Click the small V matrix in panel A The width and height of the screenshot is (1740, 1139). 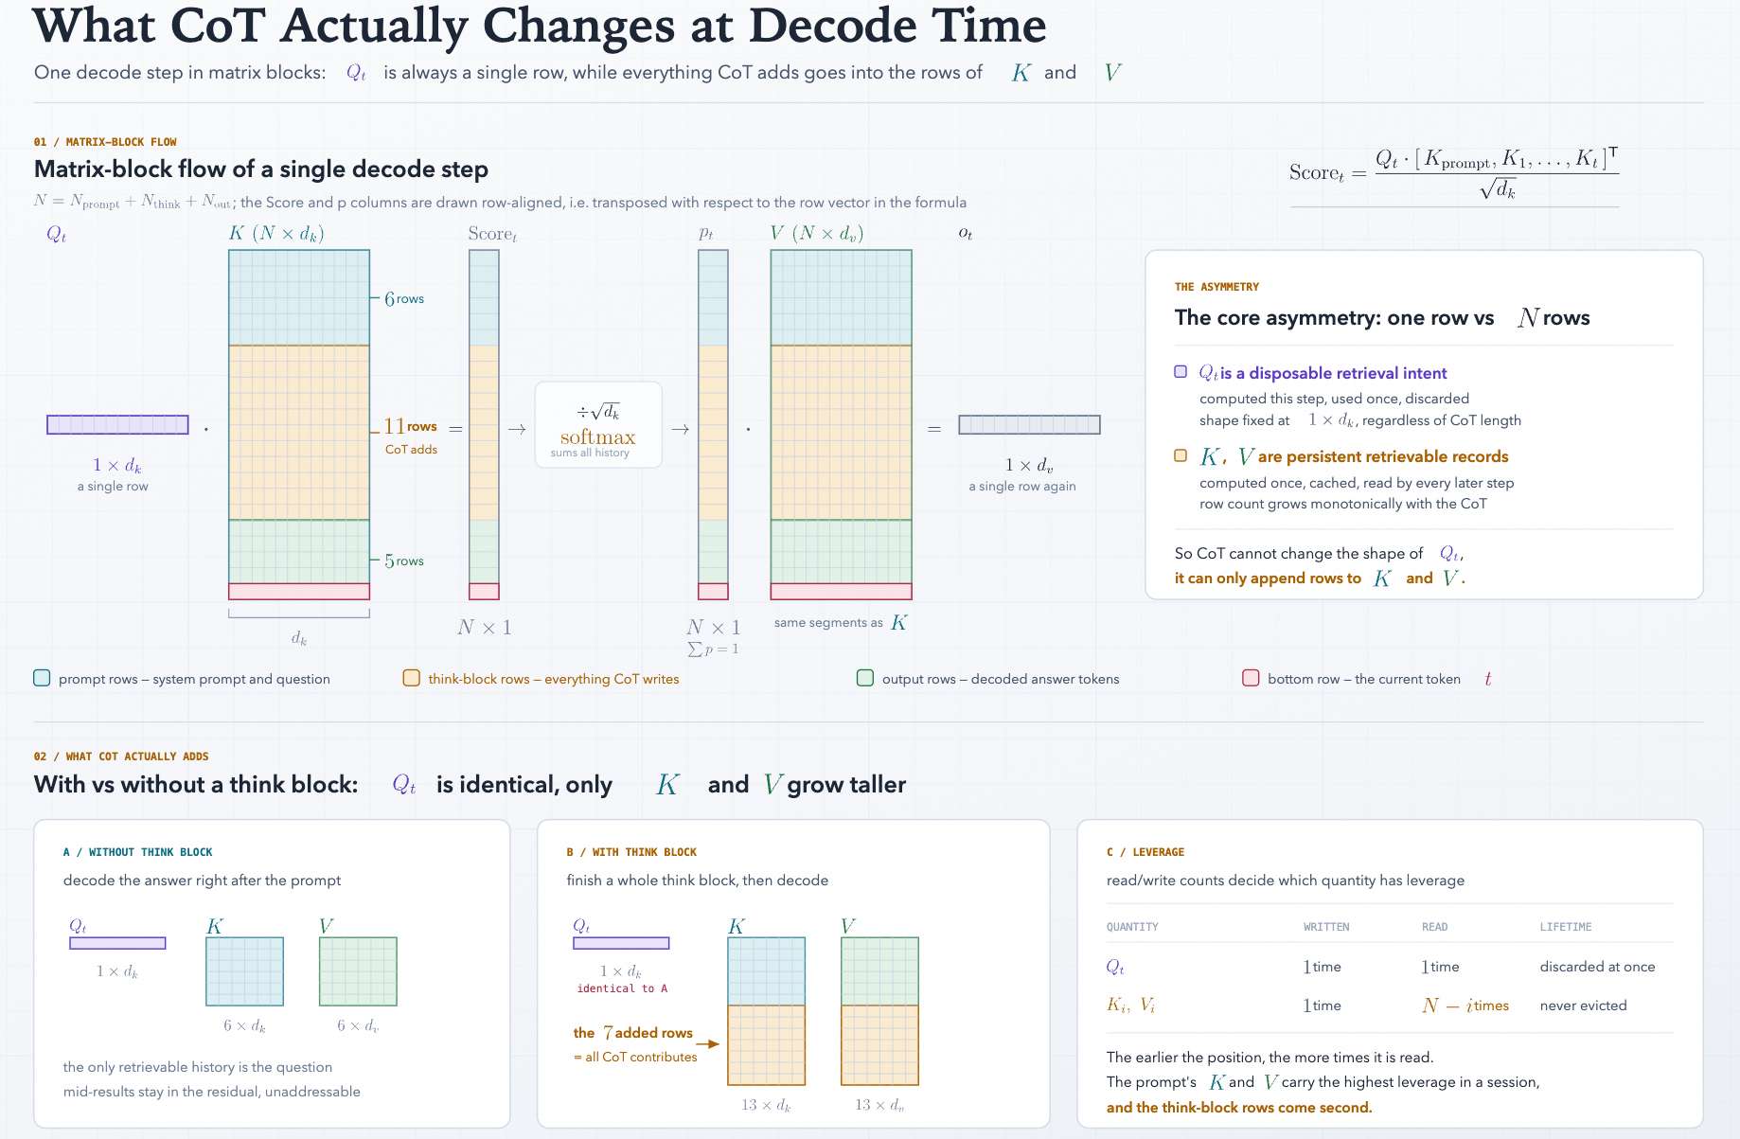pos(359,971)
